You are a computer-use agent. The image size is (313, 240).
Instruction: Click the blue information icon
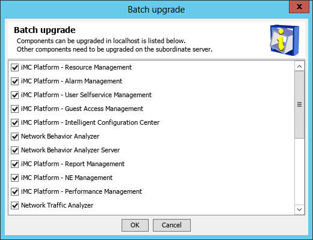click(x=285, y=40)
